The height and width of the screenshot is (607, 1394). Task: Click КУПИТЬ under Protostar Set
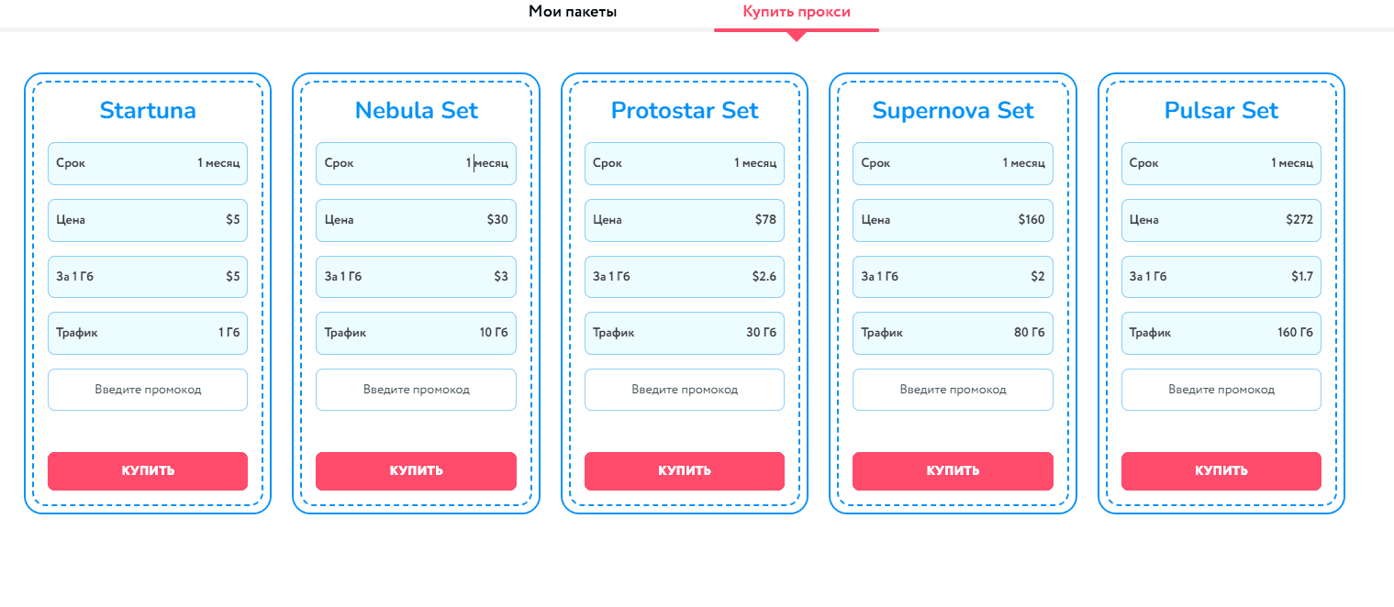684,470
